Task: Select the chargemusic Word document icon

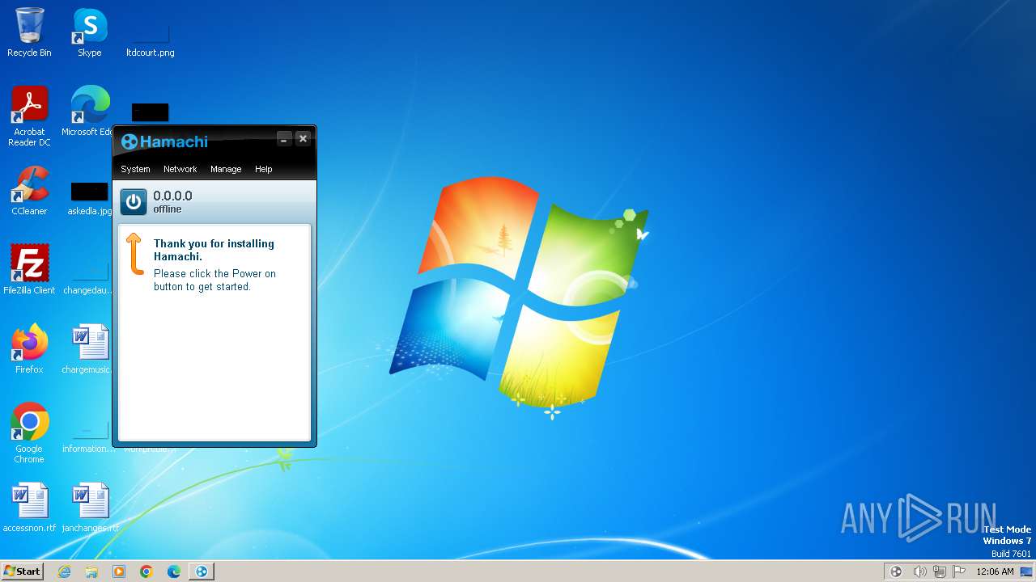Action: [89, 348]
